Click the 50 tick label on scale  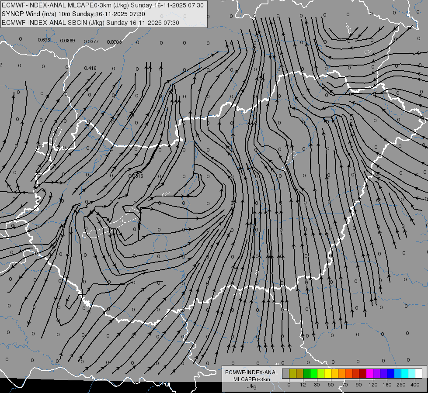[x=331, y=385]
